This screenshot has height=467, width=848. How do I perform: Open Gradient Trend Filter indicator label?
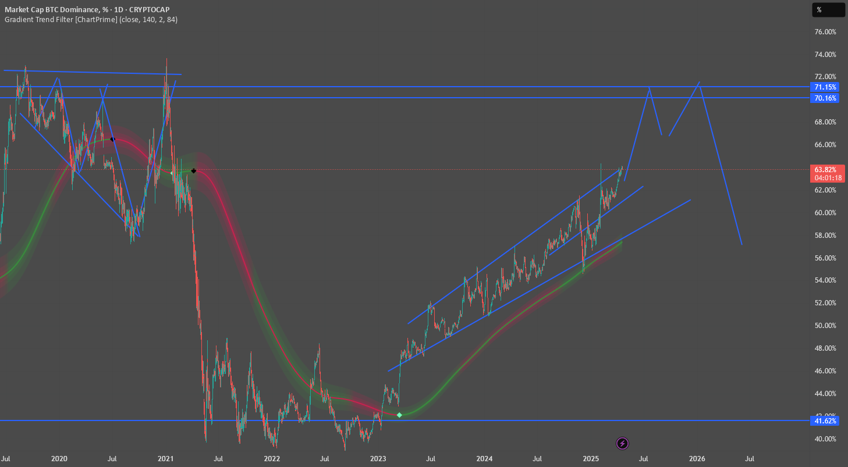coord(91,19)
